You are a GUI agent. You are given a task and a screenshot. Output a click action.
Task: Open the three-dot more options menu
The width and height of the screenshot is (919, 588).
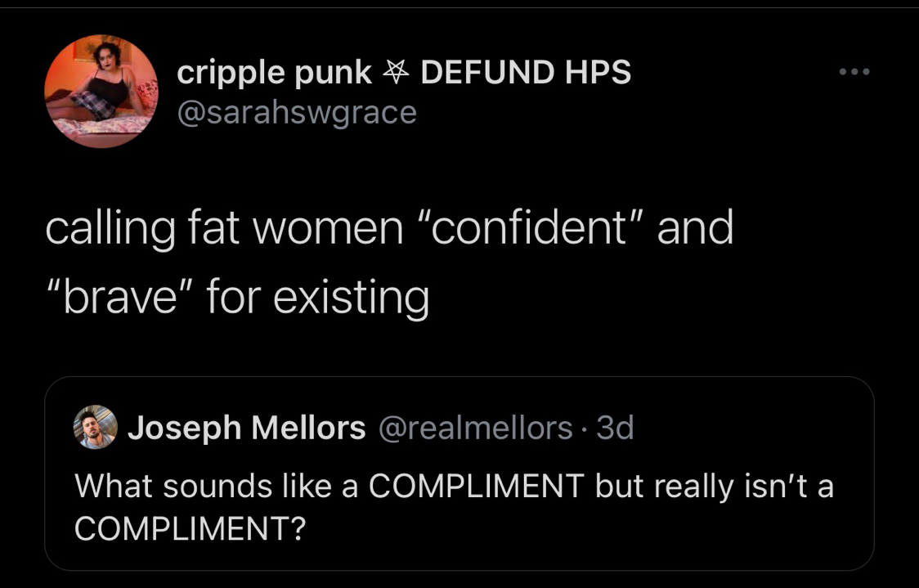point(854,73)
